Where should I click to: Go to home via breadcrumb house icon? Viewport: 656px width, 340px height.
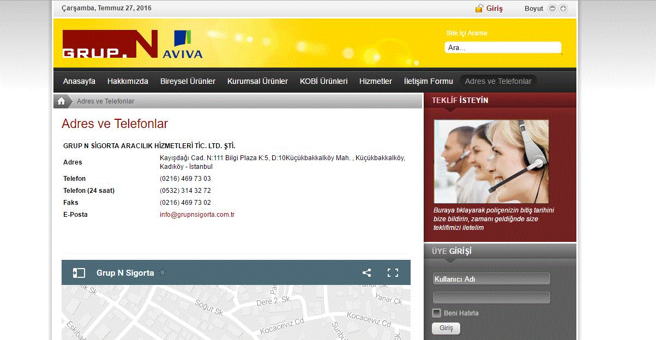tap(62, 101)
